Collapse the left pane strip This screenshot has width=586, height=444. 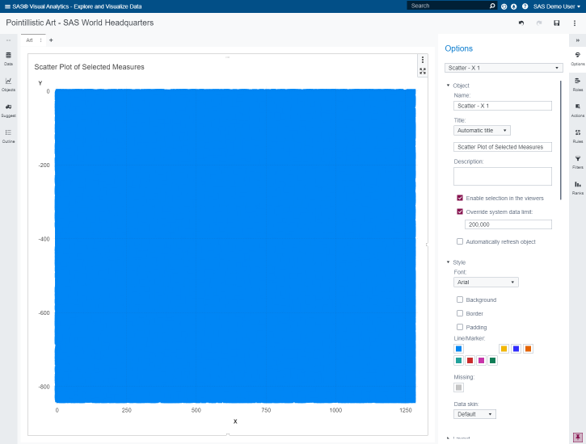(8, 40)
